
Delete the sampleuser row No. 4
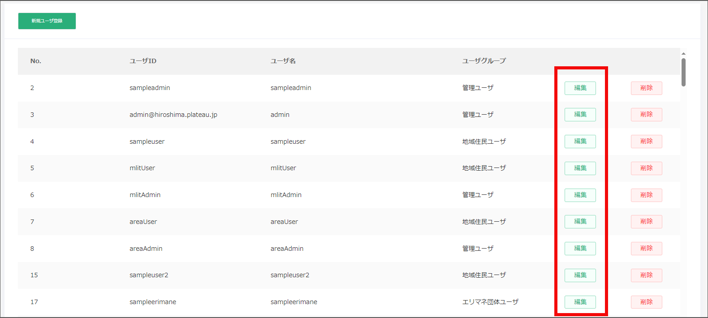(646, 142)
